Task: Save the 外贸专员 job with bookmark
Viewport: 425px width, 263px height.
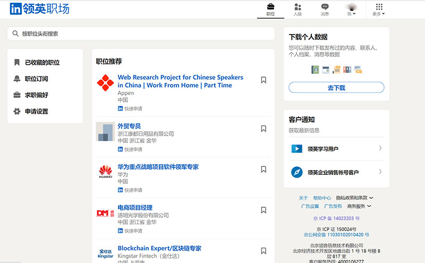Action: 263,129
